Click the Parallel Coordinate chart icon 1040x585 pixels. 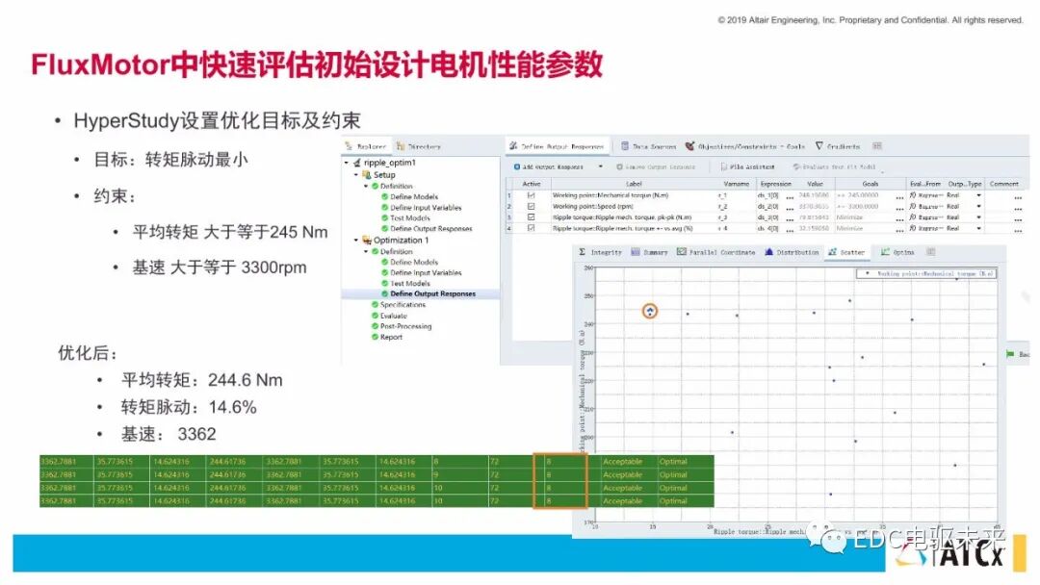click(x=681, y=252)
